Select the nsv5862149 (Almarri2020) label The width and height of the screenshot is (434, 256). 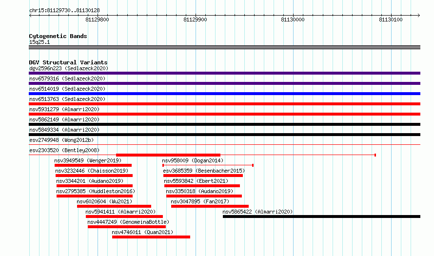[x=64, y=119]
